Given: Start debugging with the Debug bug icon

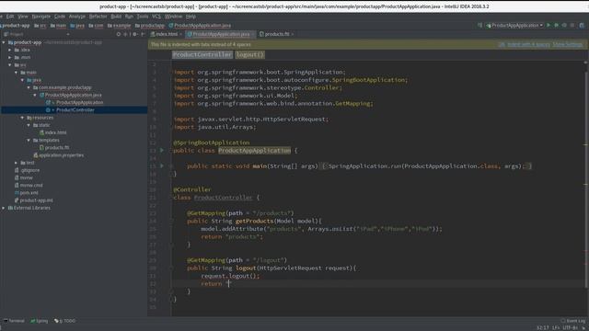Looking at the screenshot, I should (556, 25).
